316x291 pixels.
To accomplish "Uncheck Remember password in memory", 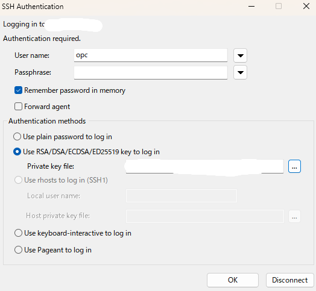I will tap(18, 90).
